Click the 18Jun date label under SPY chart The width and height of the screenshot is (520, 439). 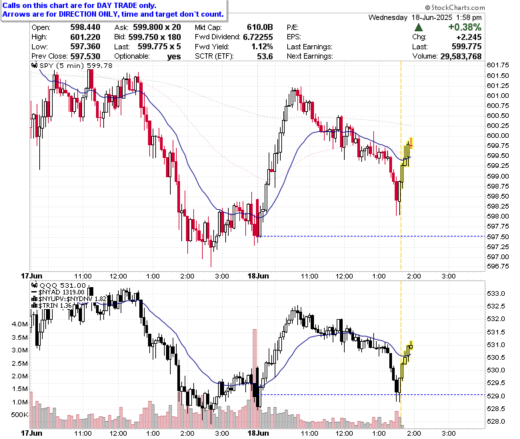click(x=258, y=276)
